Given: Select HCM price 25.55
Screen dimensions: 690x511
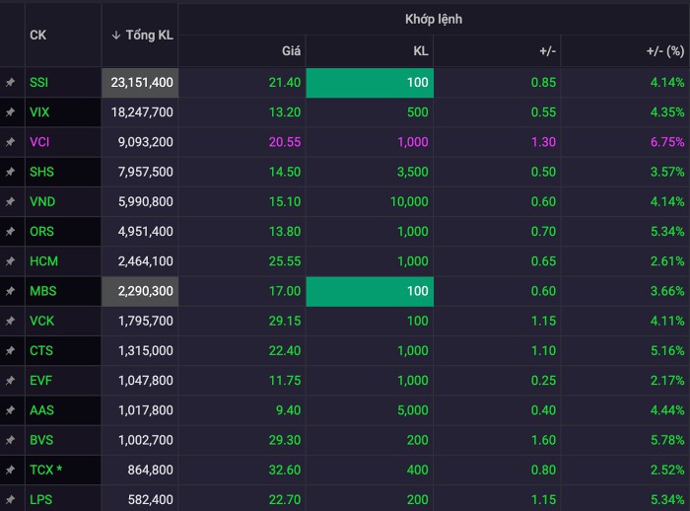Looking at the screenshot, I should [285, 261].
